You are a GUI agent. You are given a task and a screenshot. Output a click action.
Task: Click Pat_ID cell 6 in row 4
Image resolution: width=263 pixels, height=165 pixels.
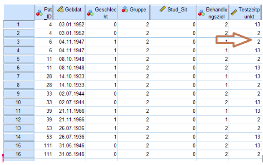44,51
